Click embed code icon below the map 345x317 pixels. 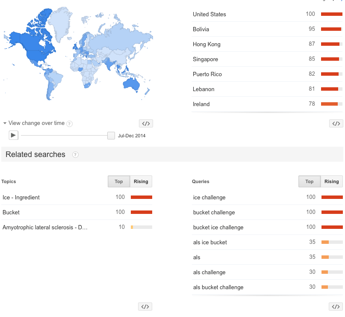tap(146, 124)
